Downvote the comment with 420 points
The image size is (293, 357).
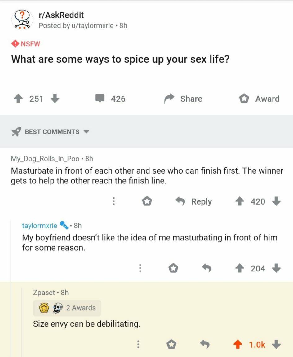(x=276, y=202)
